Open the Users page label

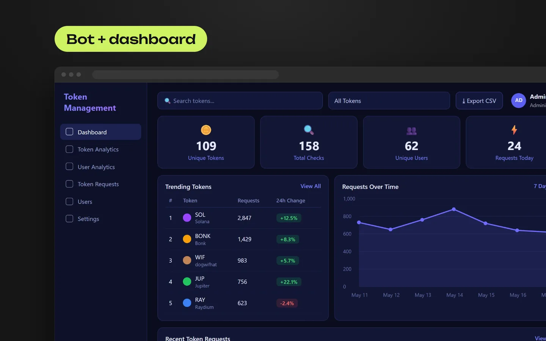pyautogui.click(x=85, y=202)
